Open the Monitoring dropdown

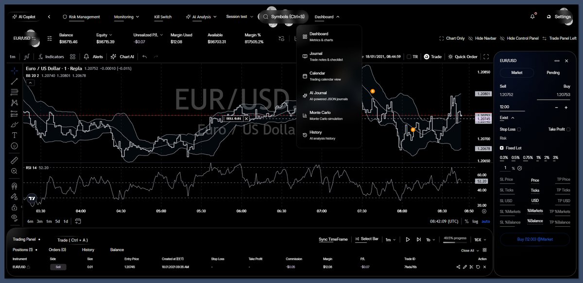(126, 17)
